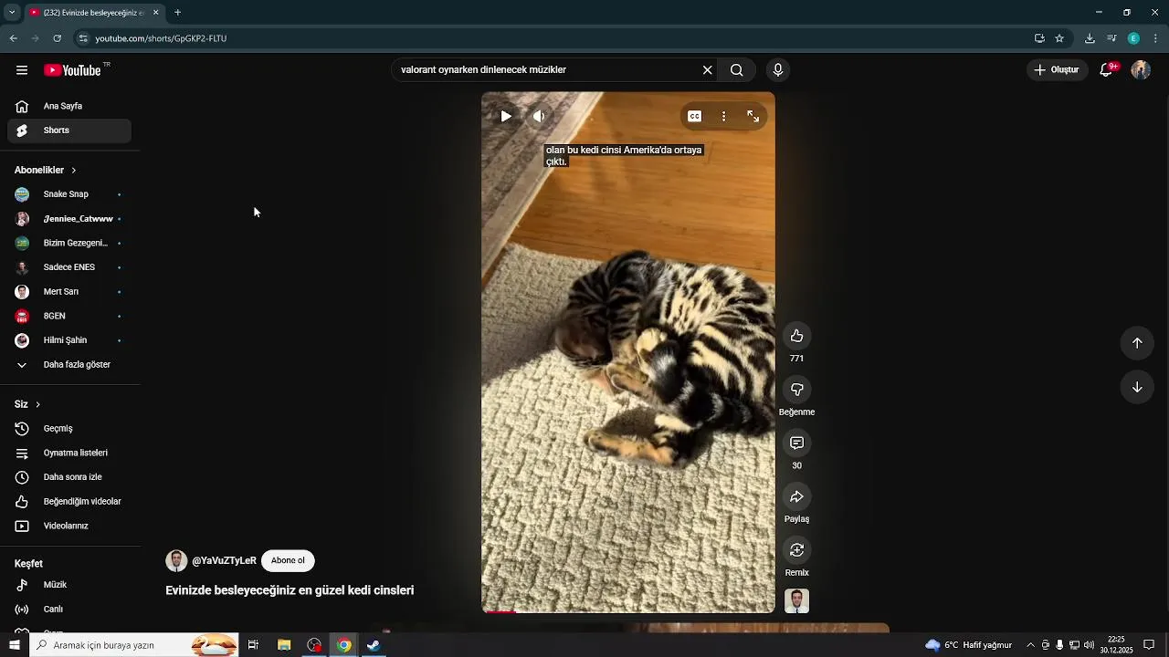Open Task View on the taskbar
This screenshot has width=1169, height=657.
(253, 645)
